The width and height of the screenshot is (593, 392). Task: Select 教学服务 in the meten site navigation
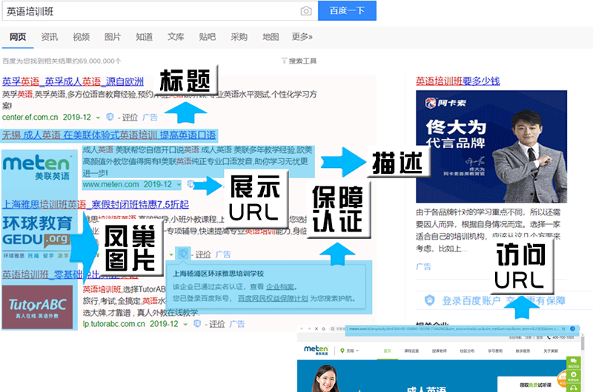pos(523,351)
